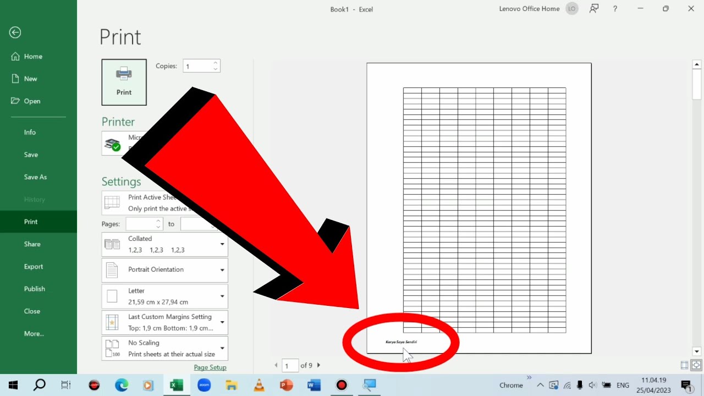
Task: Go to next preview page
Action: [x=318, y=365]
